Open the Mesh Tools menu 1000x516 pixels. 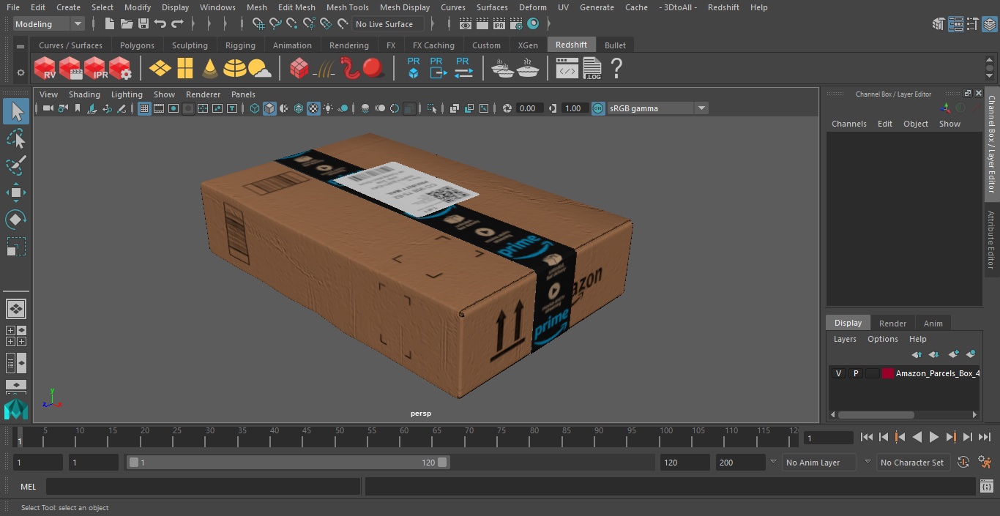click(347, 7)
